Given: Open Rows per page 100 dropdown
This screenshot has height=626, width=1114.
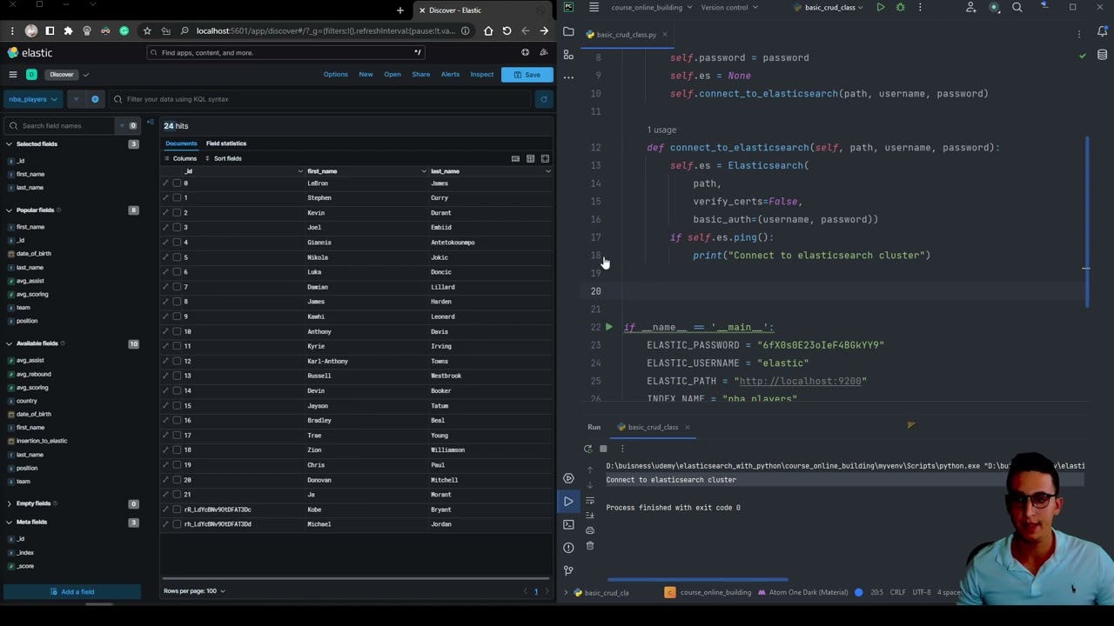Looking at the screenshot, I should (x=194, y=591).
